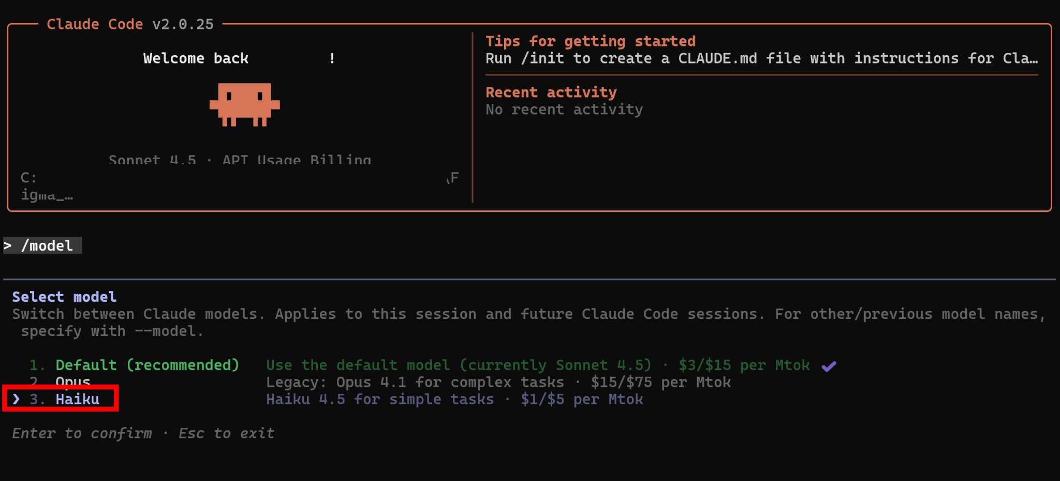Select the Haiku model option
1060x481 pixels.
coord(77,399)
